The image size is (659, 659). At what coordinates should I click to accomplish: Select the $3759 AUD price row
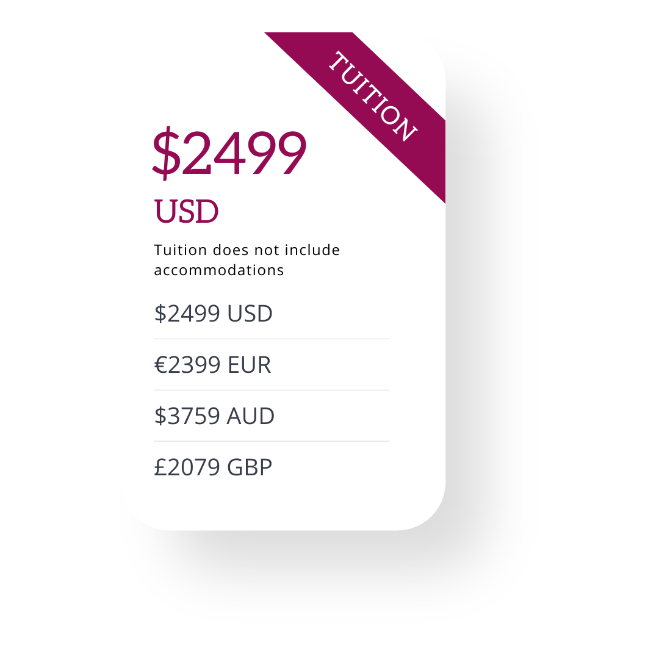pyautogui.click(x=272, y=416)
